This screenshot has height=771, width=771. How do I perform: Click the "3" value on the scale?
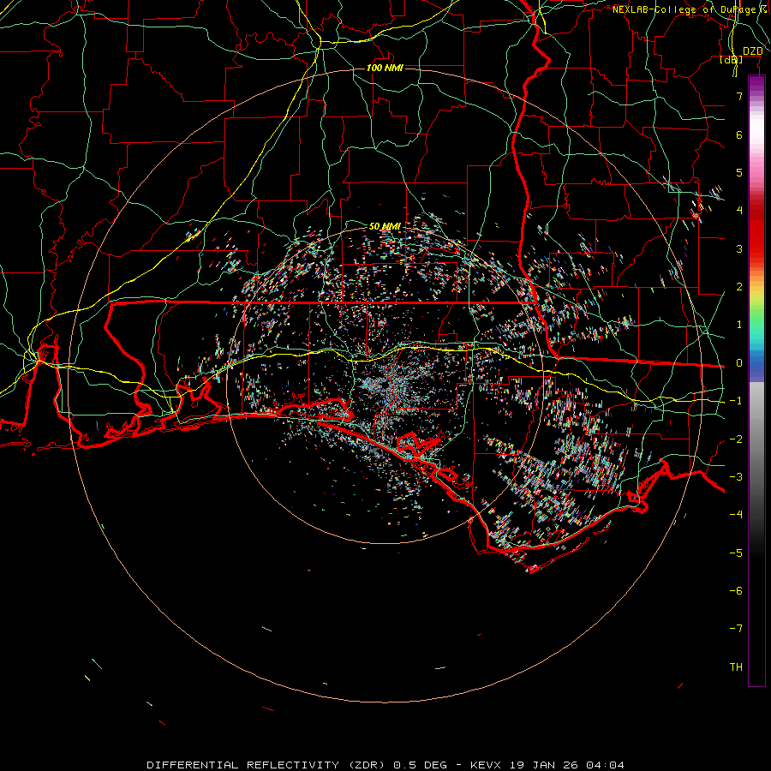(x=739, y=248)
